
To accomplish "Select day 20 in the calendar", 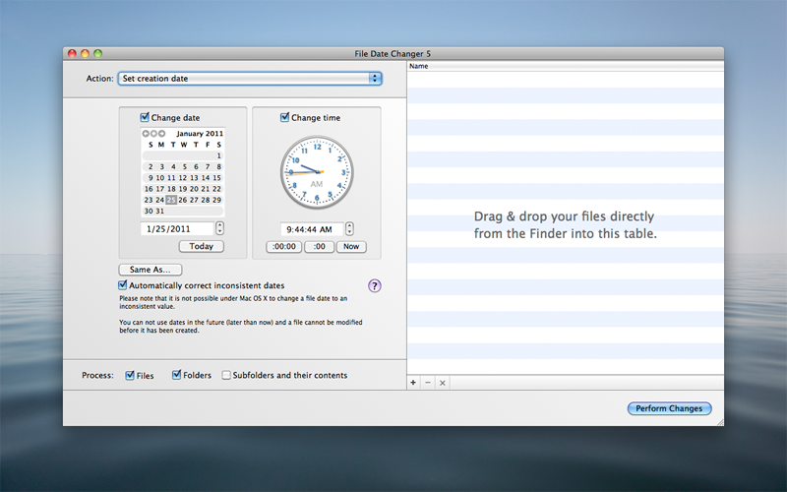I will (x=194, y=189).
